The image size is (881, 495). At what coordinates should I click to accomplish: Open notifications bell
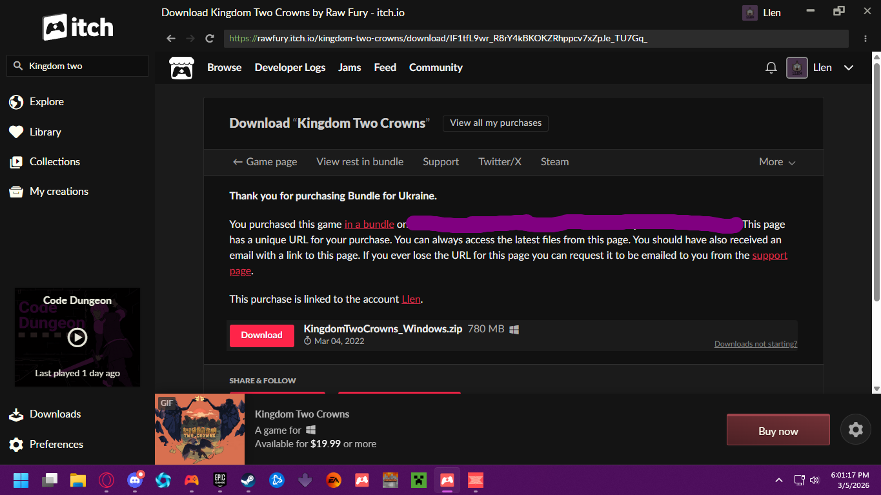point(771,68)
